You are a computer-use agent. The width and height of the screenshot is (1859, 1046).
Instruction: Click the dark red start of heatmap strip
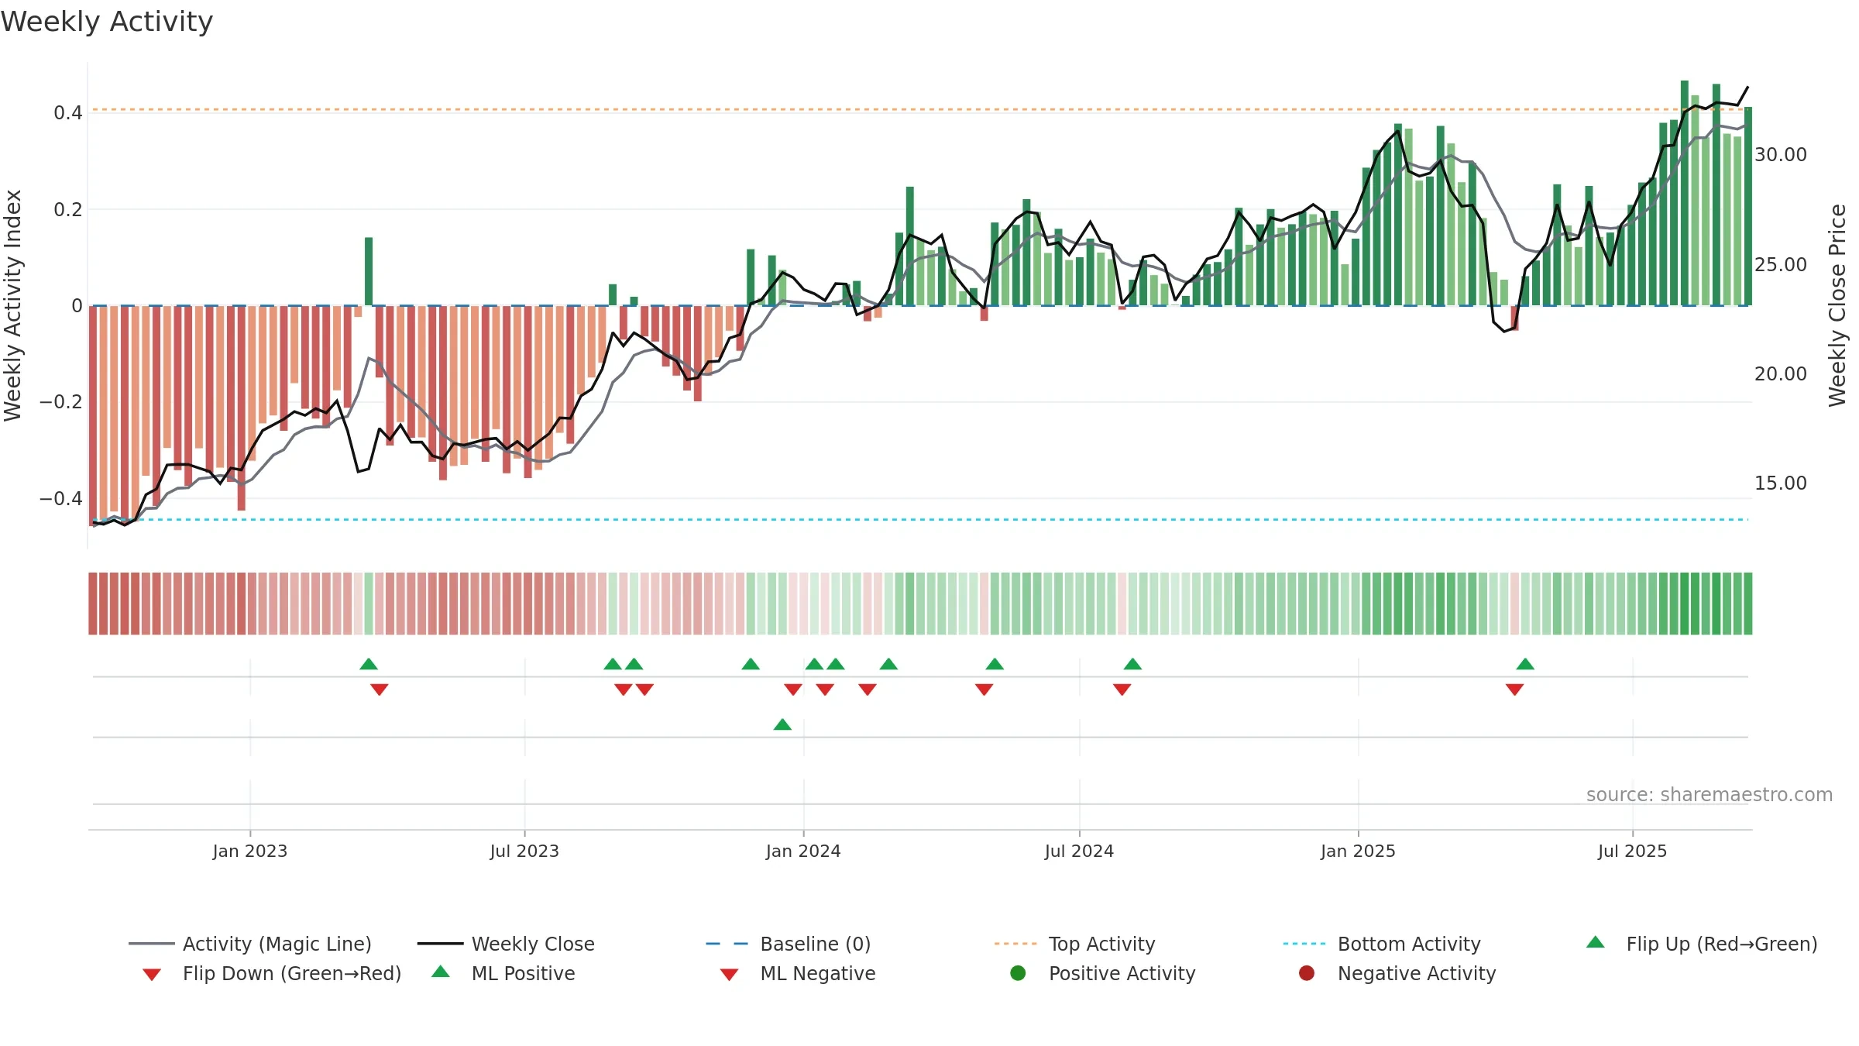coord(93,604)
